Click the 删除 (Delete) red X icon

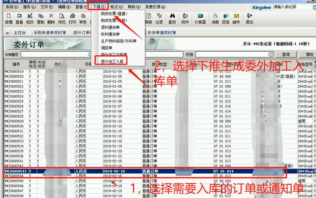point(51,16)
